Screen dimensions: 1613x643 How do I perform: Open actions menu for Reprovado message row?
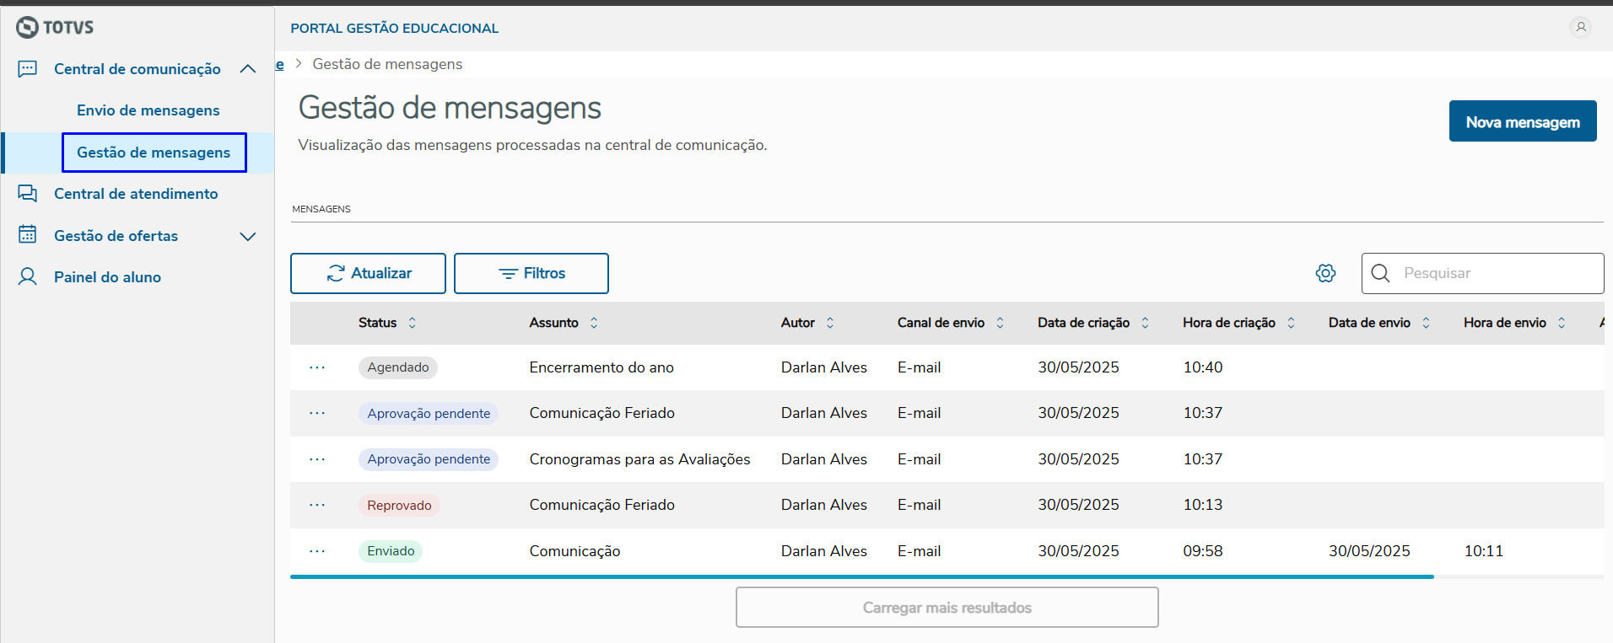317,505
